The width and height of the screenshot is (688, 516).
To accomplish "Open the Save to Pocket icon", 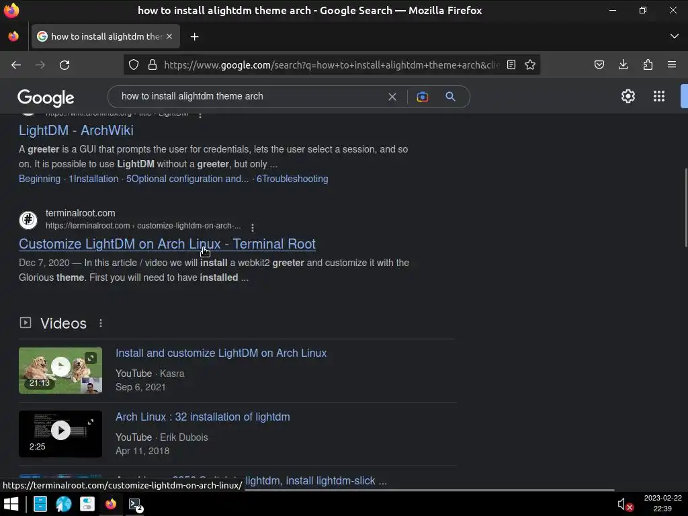I will (x=599, y=65).
